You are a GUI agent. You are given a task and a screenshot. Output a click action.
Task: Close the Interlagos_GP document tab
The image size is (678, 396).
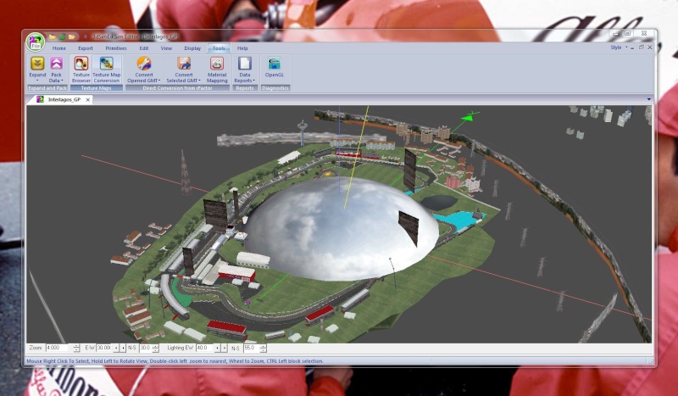pos(88,99)
